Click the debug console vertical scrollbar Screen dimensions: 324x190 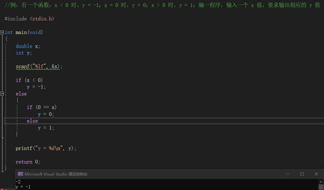point(321,184)
